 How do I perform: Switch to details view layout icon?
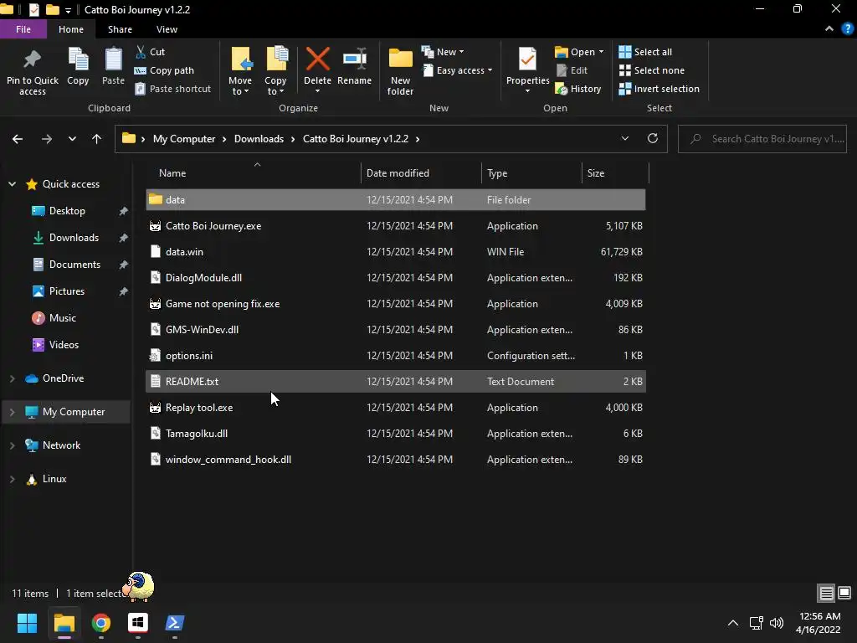[x=826, y=593]
